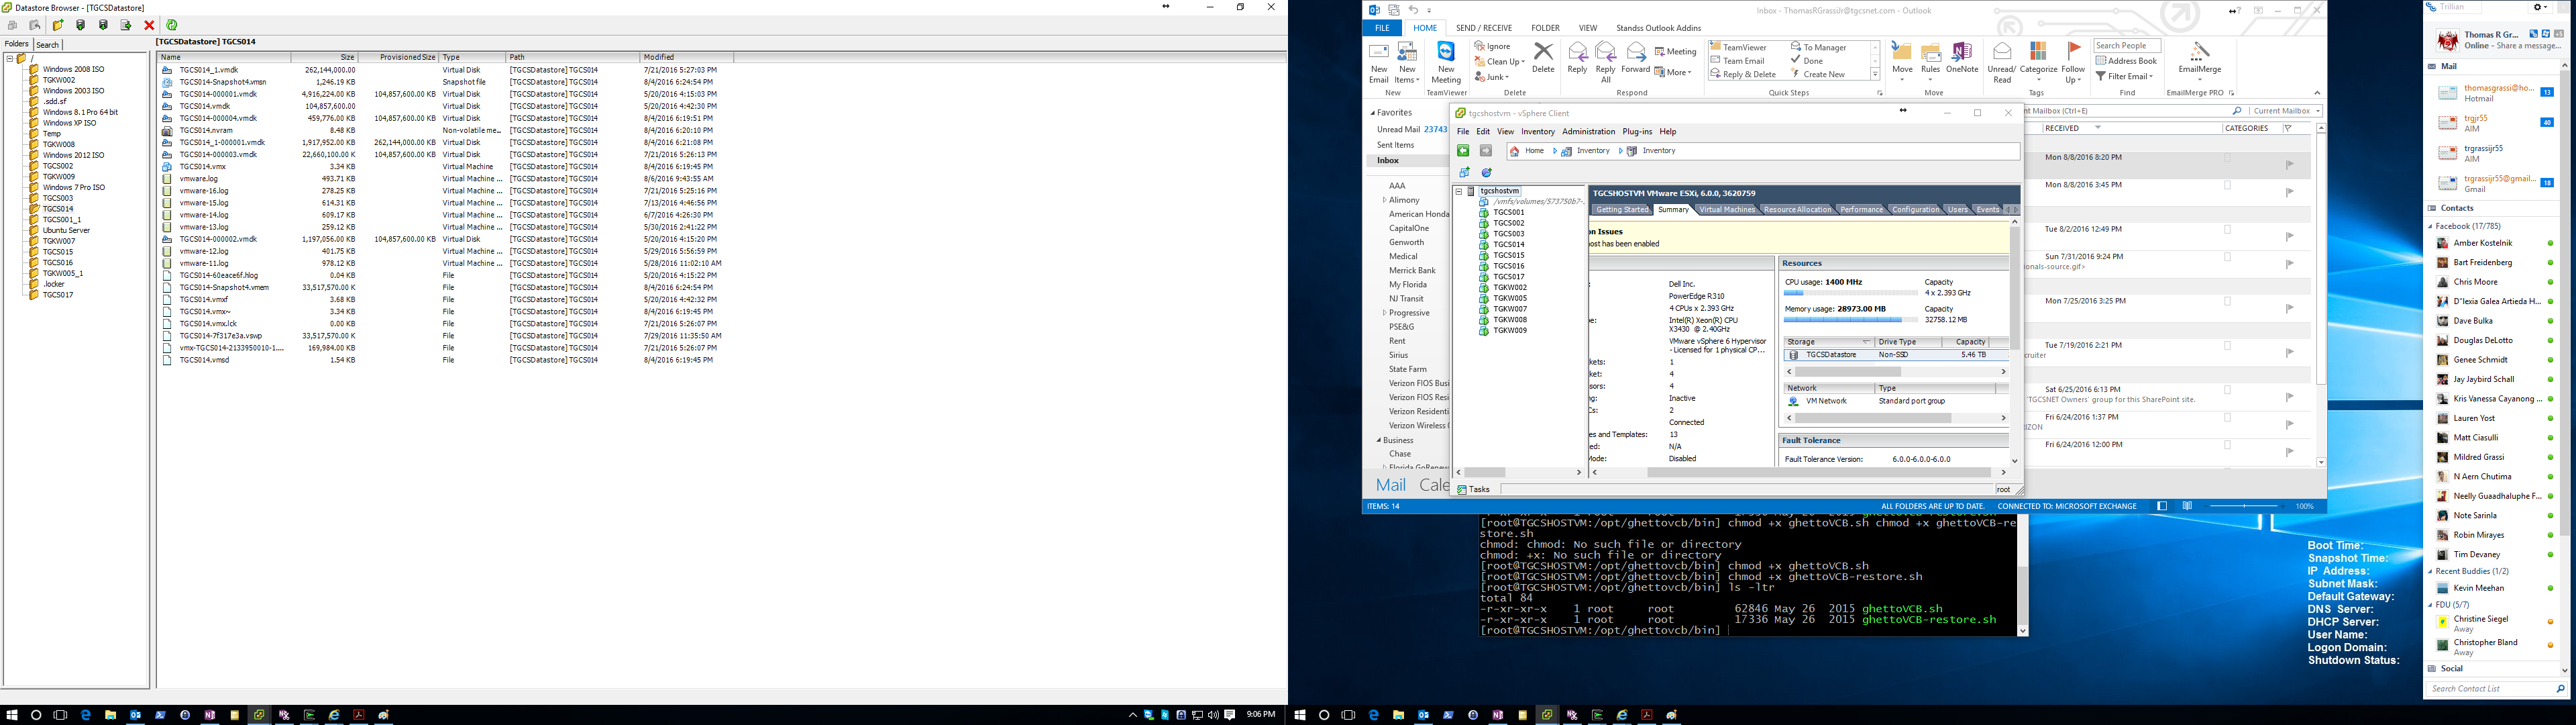Click the green Refresh icon in Datastore Browser
Screen dimensions: 2576x725
[x=172, y=25]
